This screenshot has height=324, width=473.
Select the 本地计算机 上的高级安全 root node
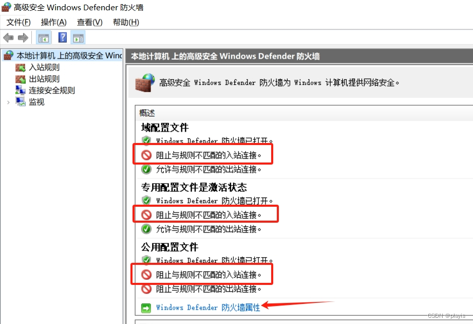pyautogui.click(x=69, y=56)
